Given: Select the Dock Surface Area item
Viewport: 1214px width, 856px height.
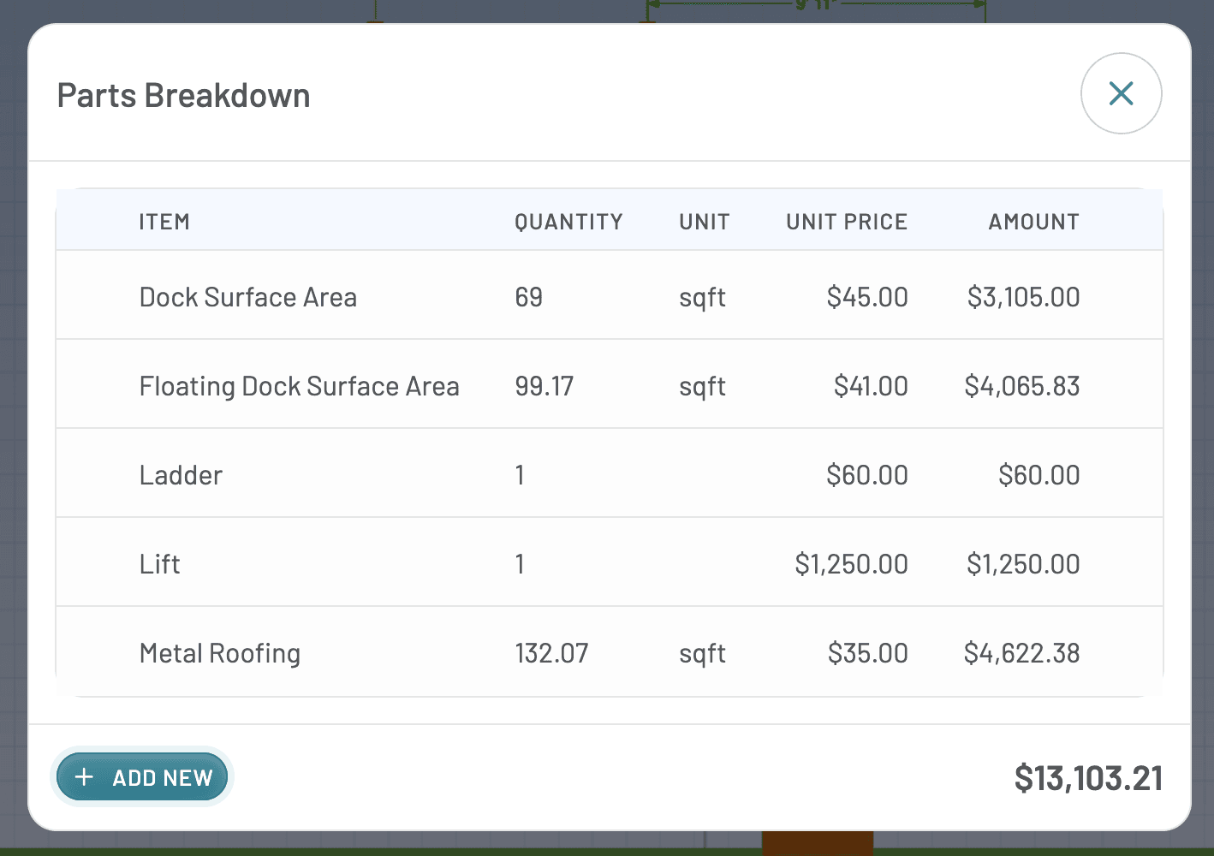Looking at the screenshot, I should click(x=248, y=297).
